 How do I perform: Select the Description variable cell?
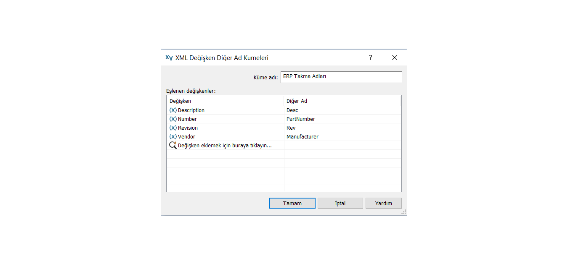coord(226,110)
